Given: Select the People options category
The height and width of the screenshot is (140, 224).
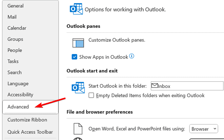Looking at the screenshot, I should click(x=15, y=50).
